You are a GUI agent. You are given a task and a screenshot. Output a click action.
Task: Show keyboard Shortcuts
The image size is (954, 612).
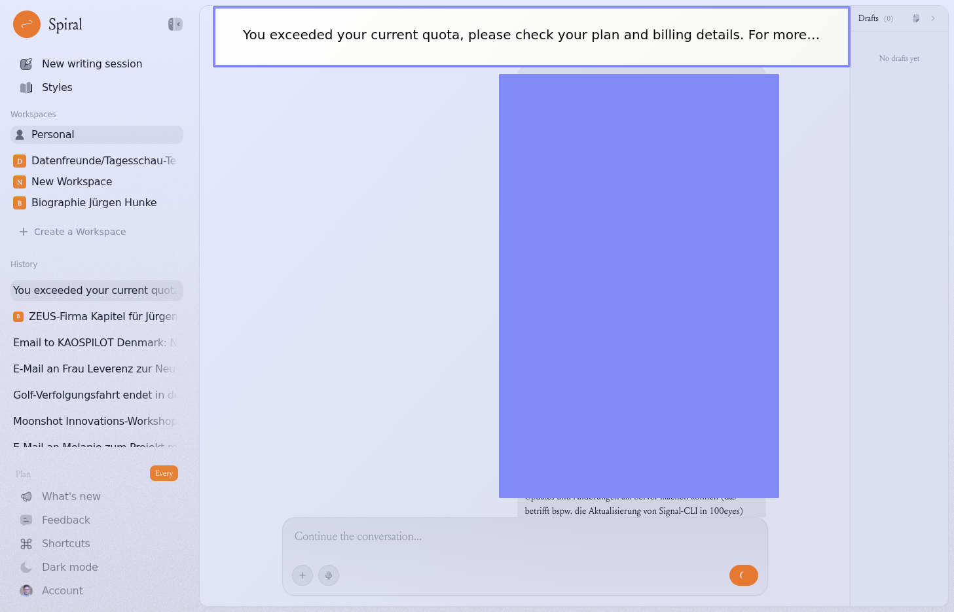pyautogui.click(x=65, y=544)
